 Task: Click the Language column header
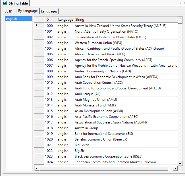[x=65, y=20]
